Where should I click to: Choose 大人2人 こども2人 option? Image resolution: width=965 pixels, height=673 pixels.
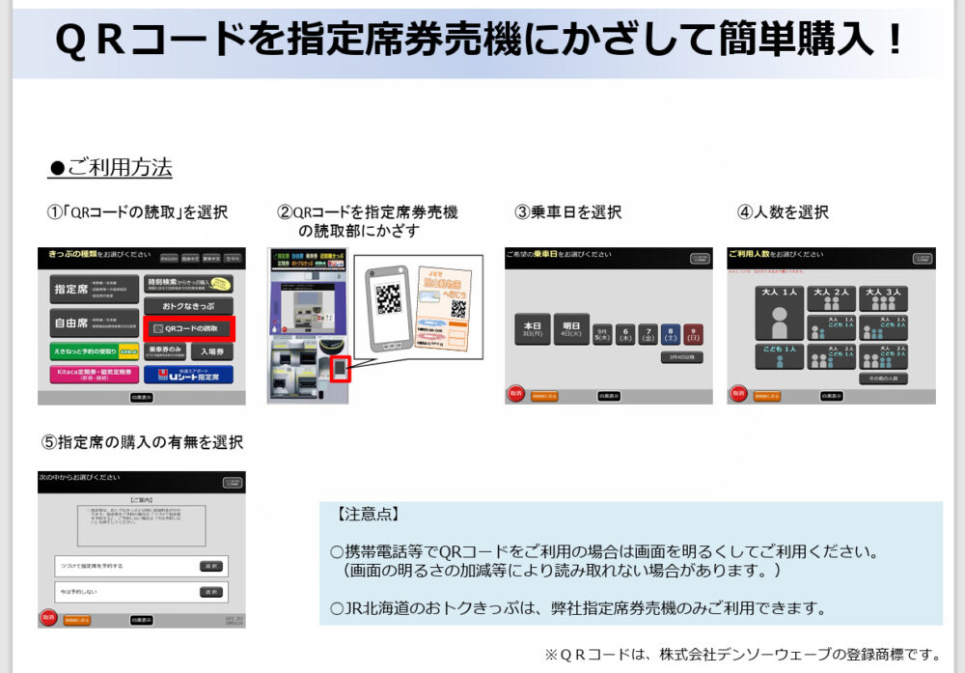(884, 356)
